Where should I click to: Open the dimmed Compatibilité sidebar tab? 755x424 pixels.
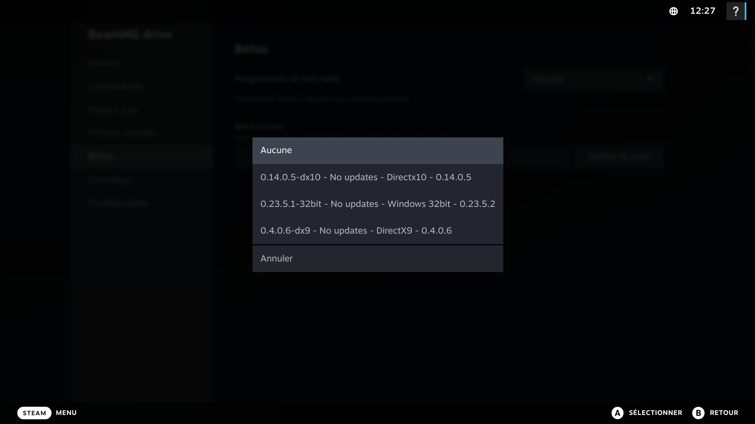(115, 86)
